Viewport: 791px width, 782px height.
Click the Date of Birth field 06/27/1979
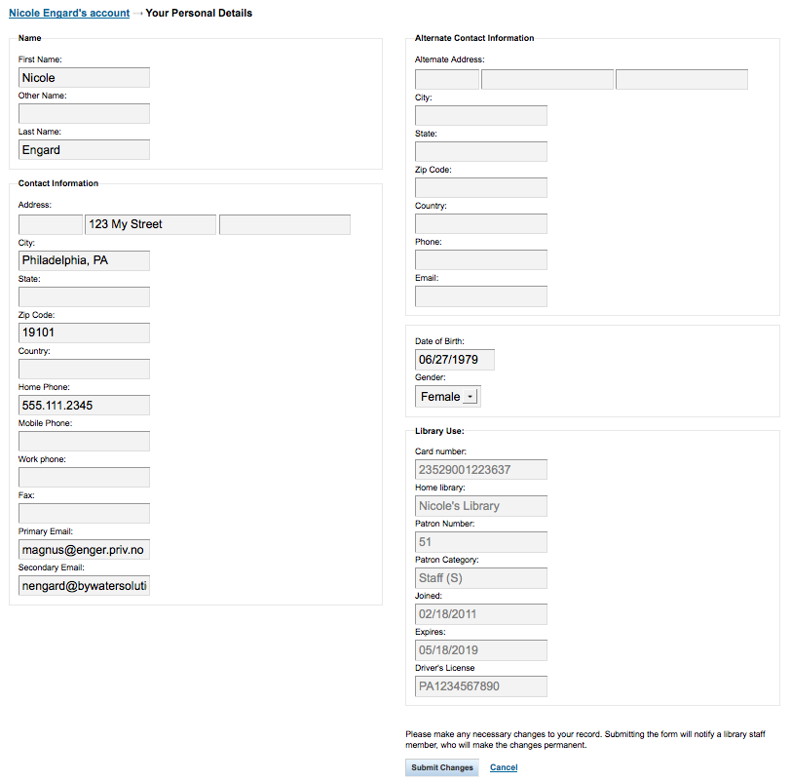click(455, 360)
